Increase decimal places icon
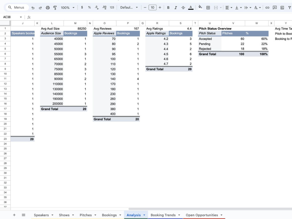292x219 pixels. [104, 8]
